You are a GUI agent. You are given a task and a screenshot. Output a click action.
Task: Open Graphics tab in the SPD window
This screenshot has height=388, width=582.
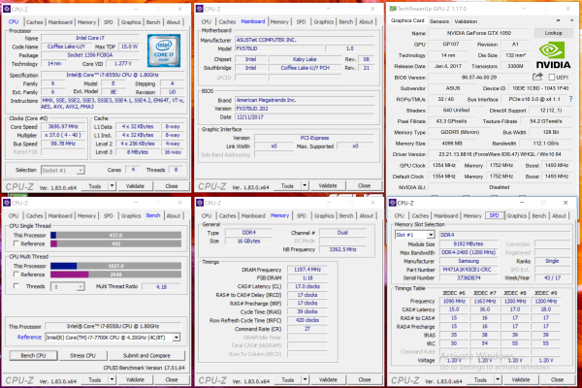517,215
